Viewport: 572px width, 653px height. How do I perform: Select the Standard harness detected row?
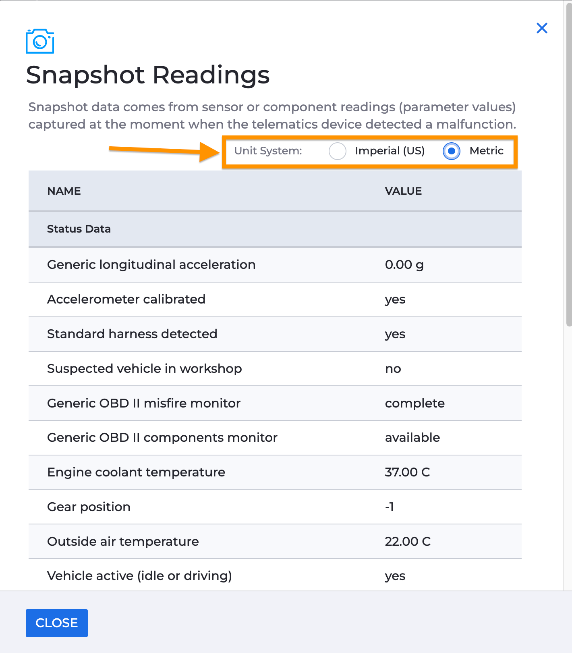coord(275,334)
